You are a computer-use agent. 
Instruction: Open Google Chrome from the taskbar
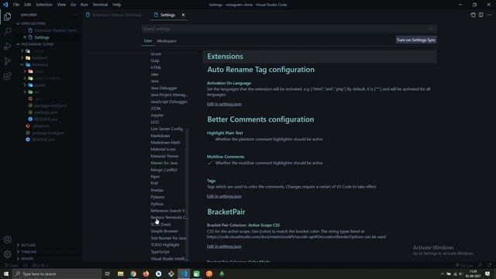pos(133,274)
